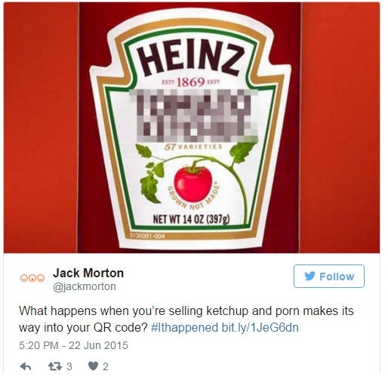Click the tweet text about ketchup
The height and width of the screenshot is (377, 388).
pos(186,320)
